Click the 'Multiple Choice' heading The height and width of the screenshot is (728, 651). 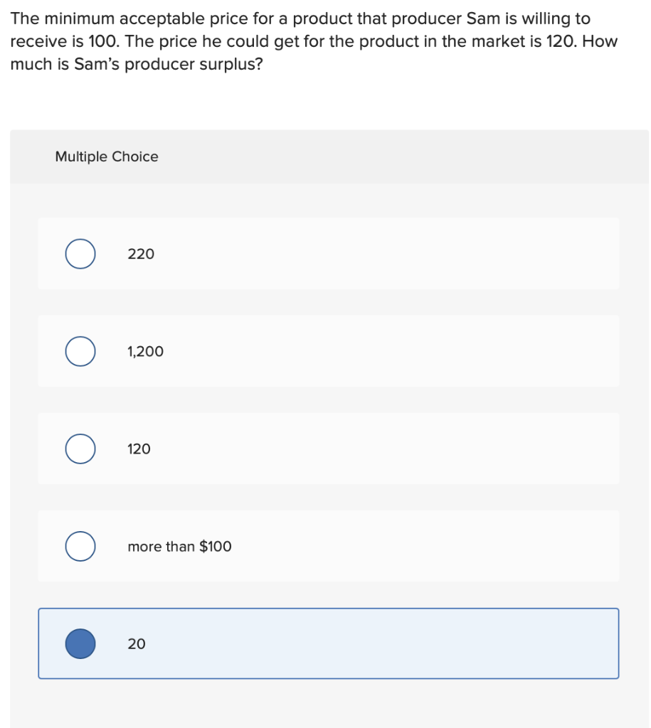(x=107, y=156)
